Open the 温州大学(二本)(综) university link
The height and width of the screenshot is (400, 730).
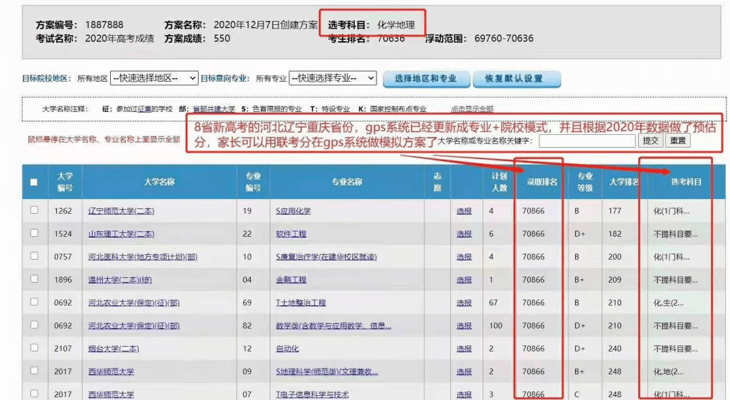click(x=120, y=280)
